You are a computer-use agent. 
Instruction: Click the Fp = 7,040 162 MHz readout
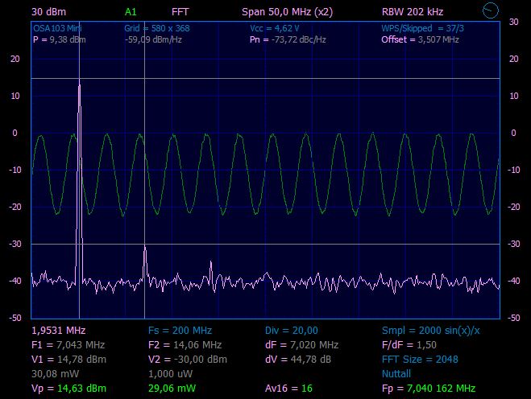coord(429,389)
